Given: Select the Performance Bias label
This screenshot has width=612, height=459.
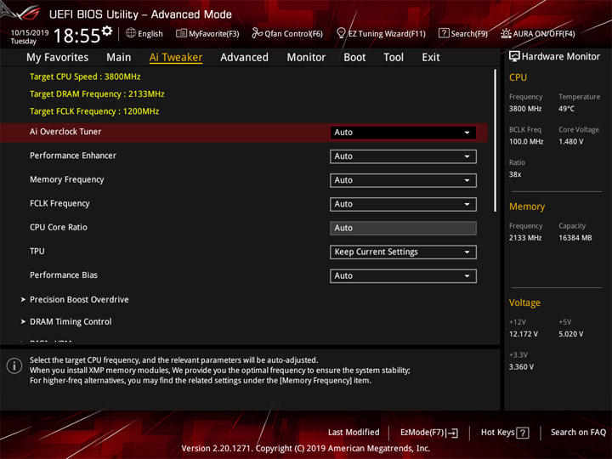Looking at the screenshot, I should [64, 275].
